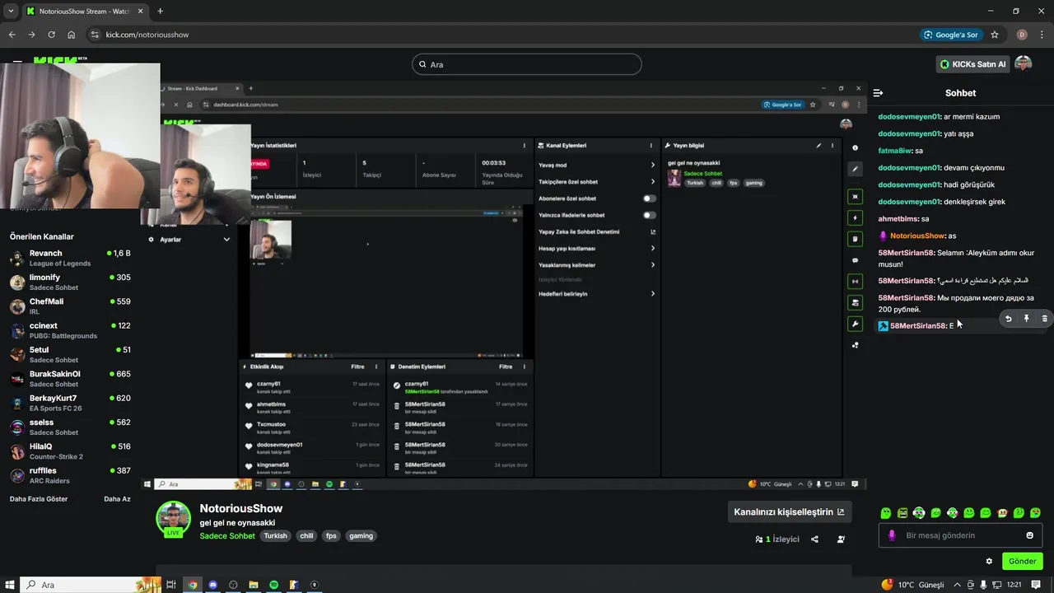Click the Google'a Sor button in address bar
Image resolution: width=1054 pixels, height=593 pixels.
pyautogui.click(x=951, y=35)
